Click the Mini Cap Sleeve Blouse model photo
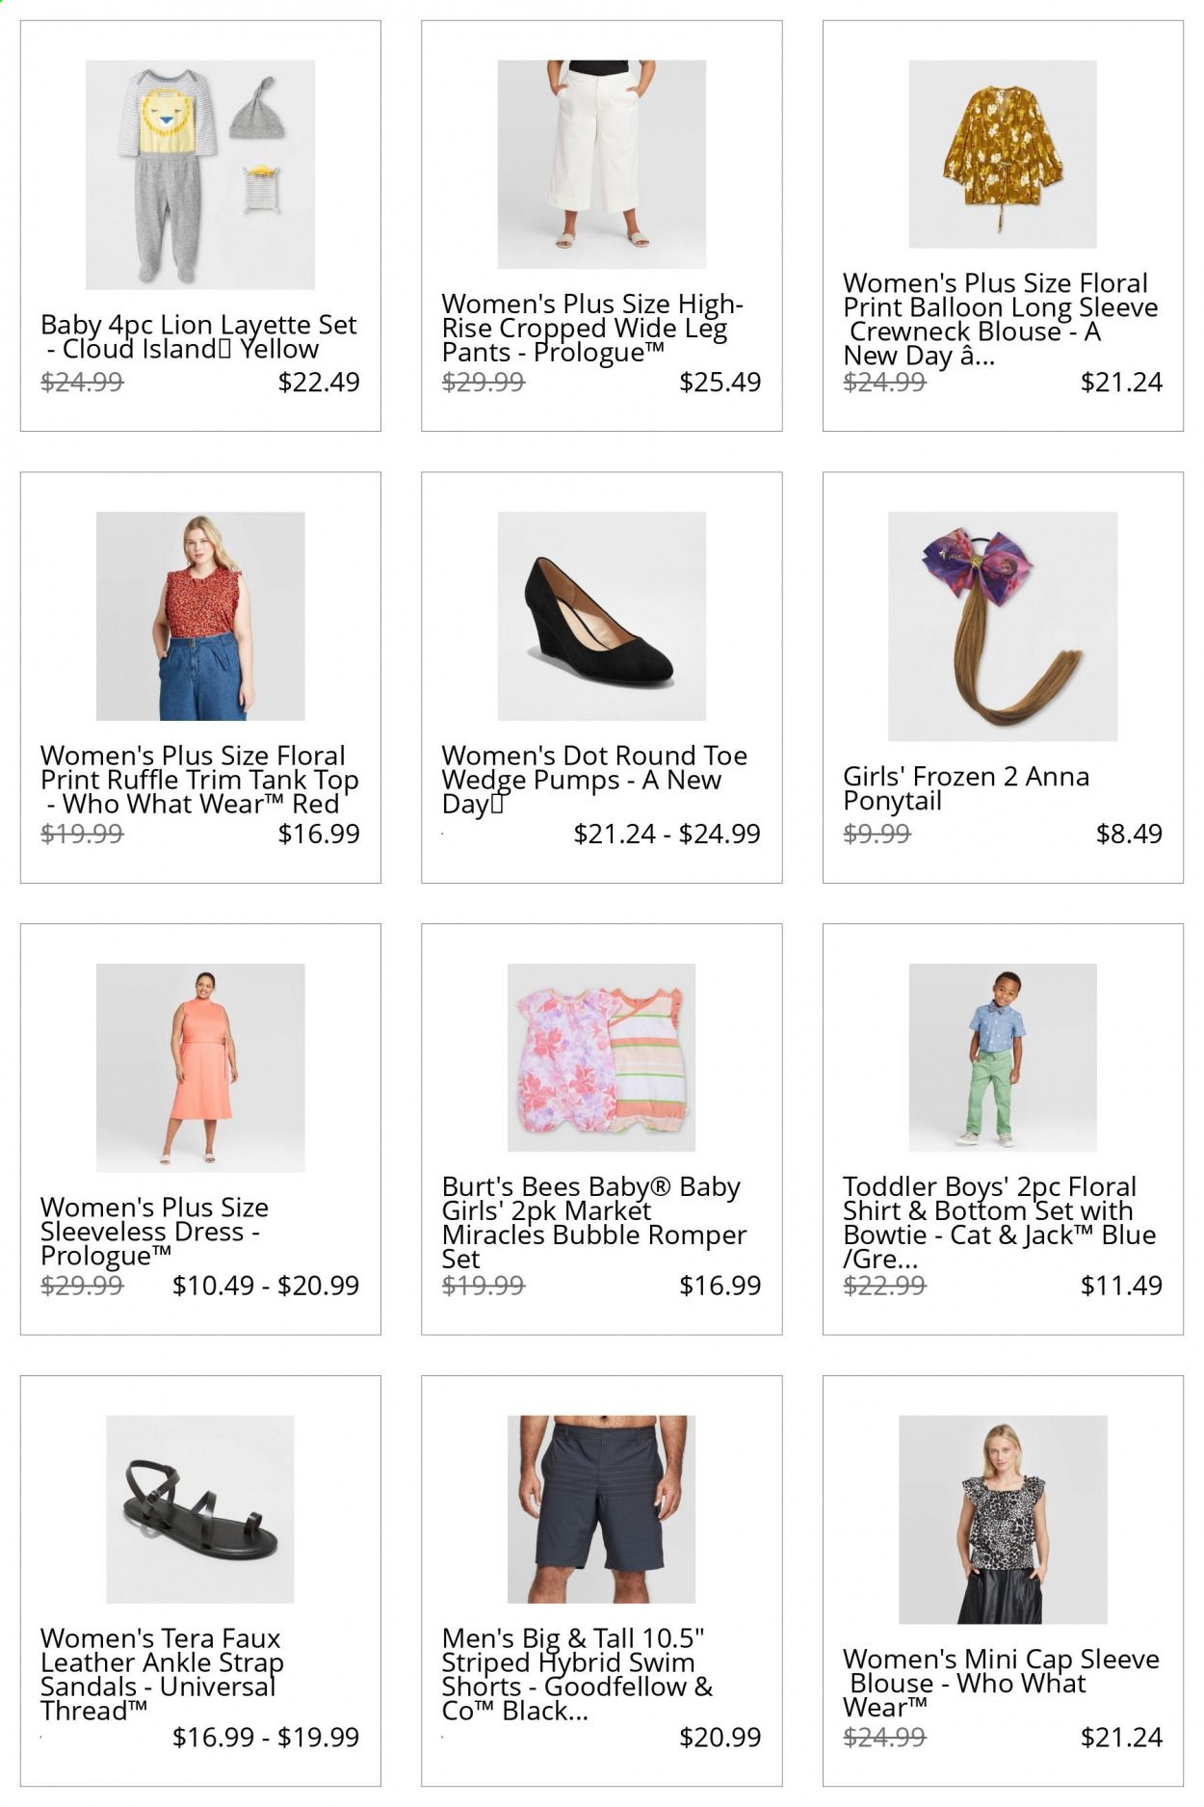1204x1807 pixels. [x=1003, y=1520]
